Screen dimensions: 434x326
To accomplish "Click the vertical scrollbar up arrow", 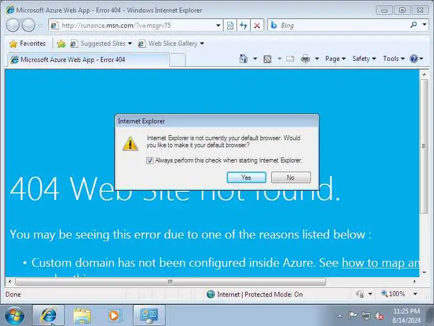I will 424,74.
